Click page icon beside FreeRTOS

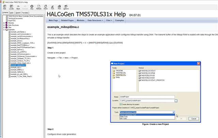[7, 21]
